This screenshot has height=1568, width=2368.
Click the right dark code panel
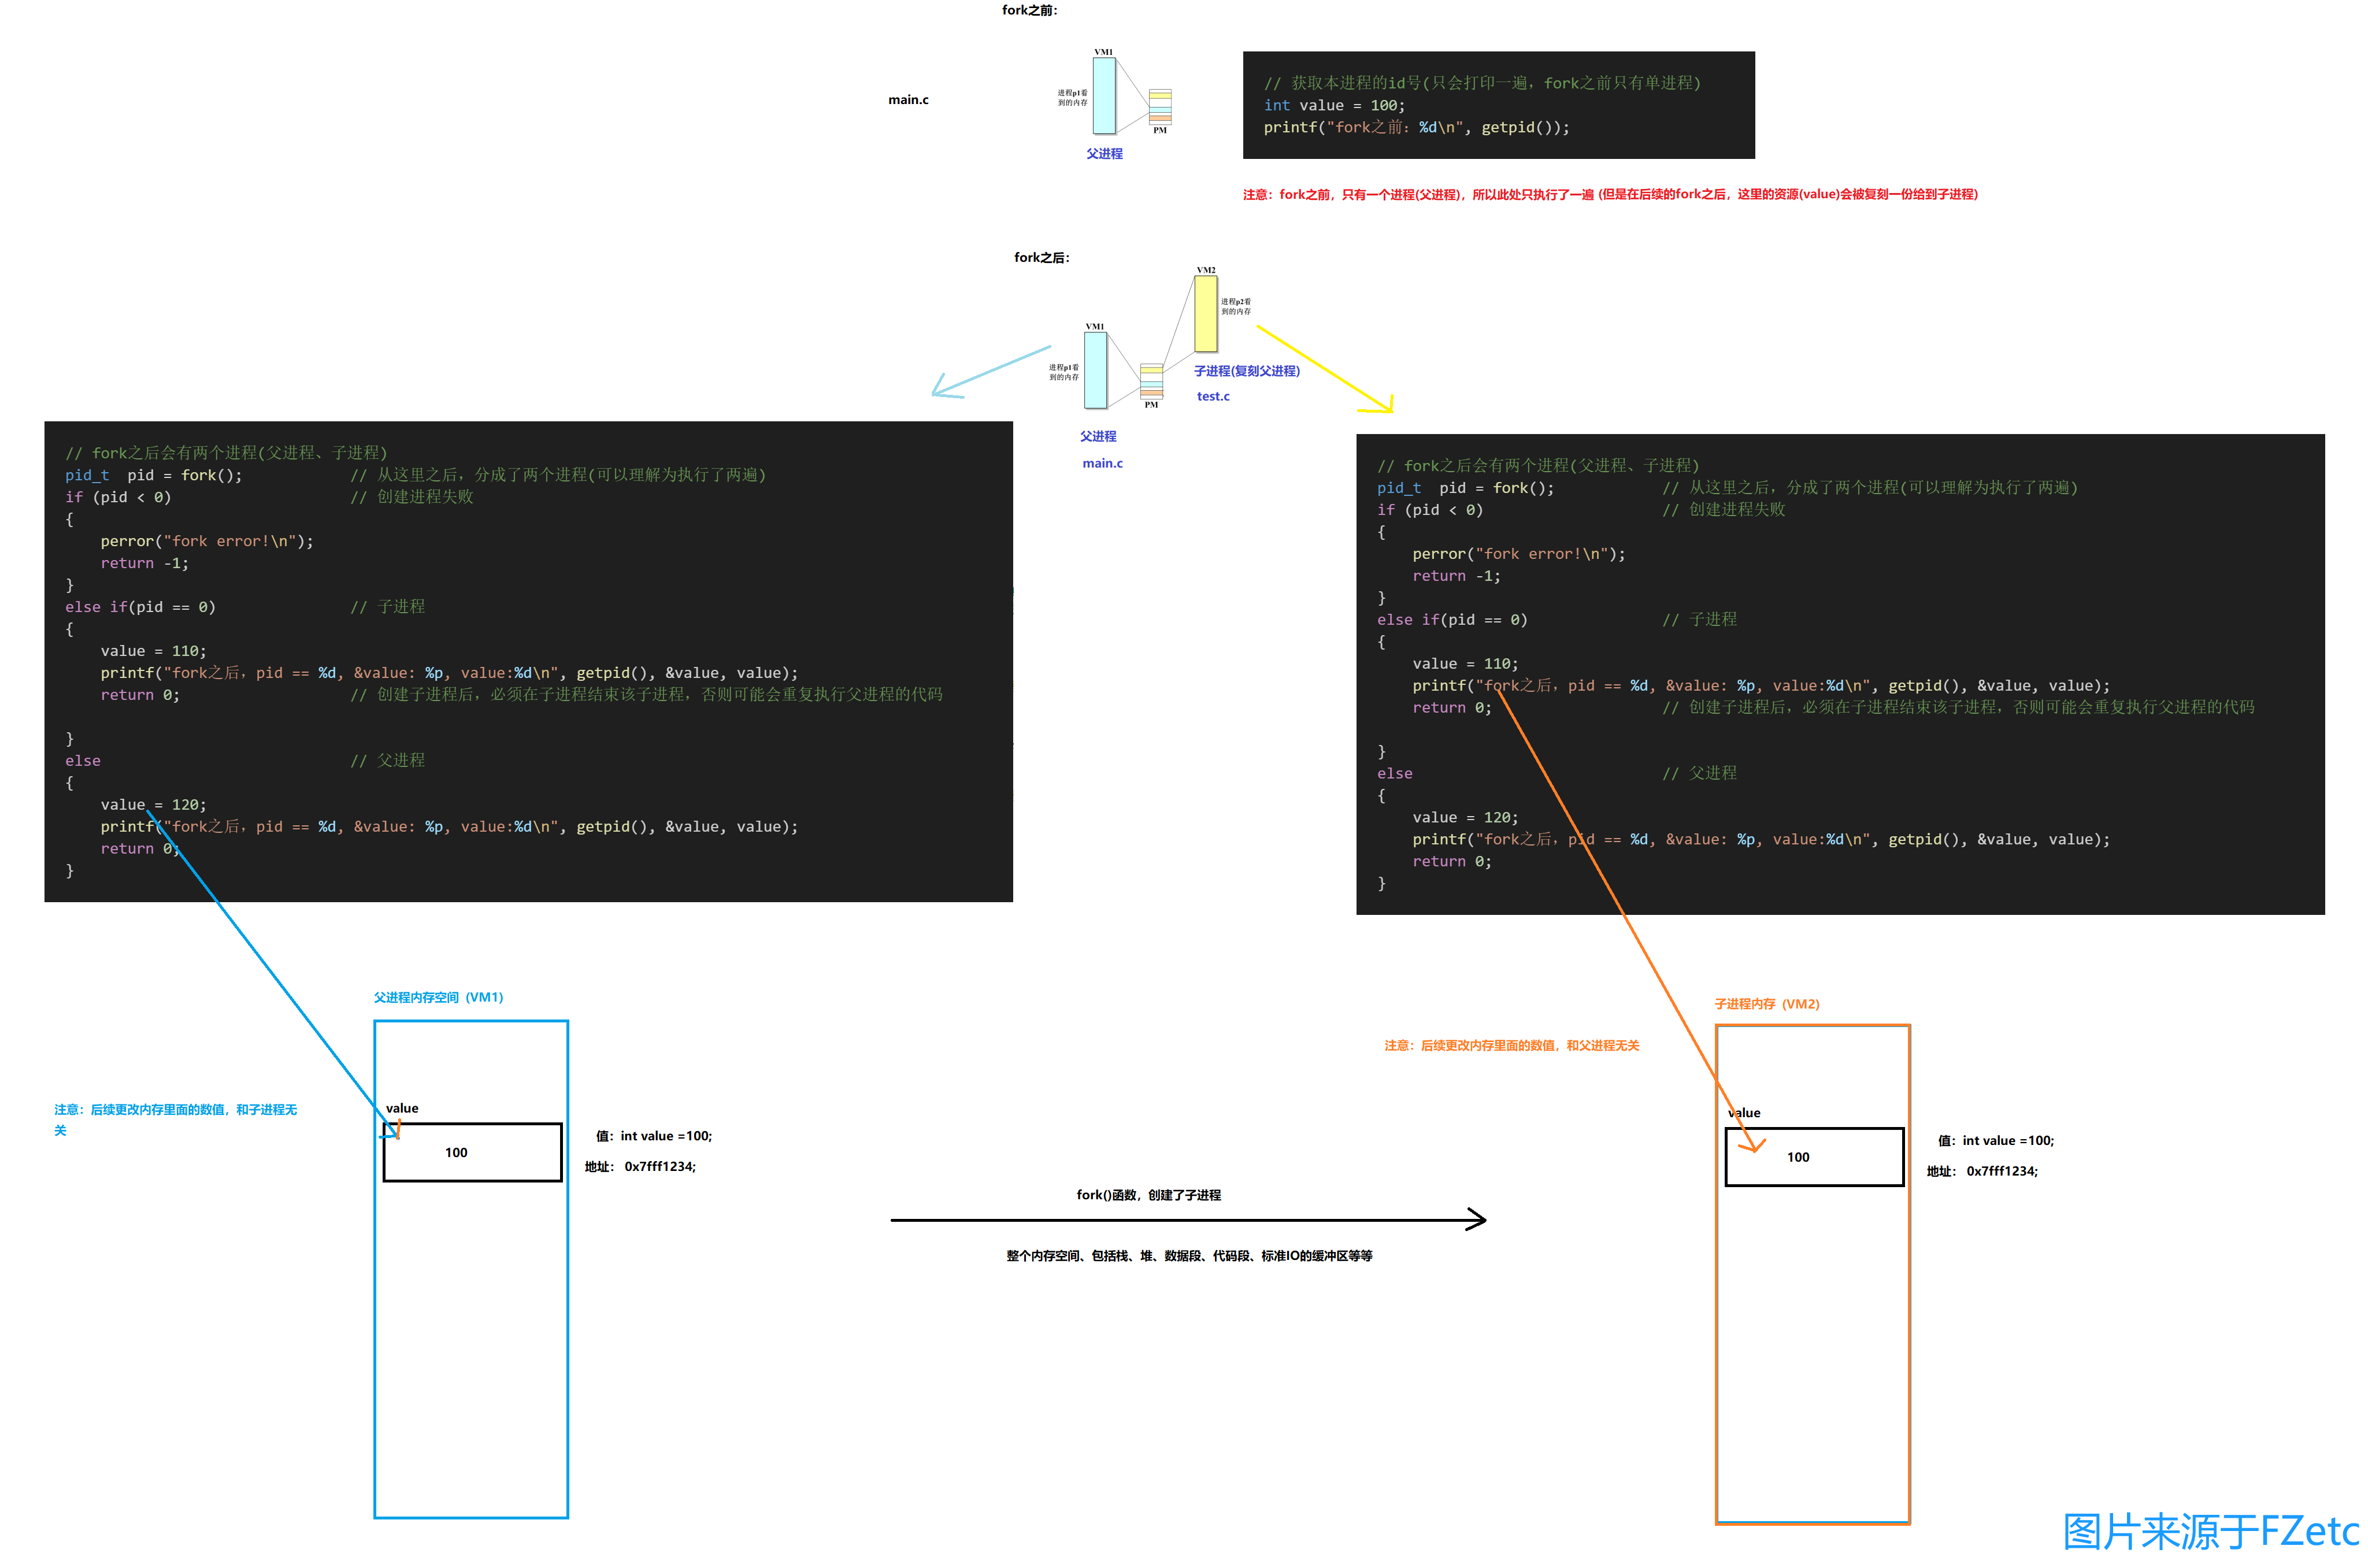point(1840,674)
